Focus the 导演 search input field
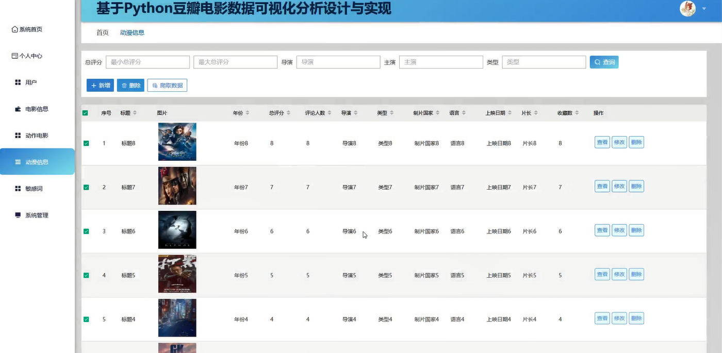The width and height of the screenshot is (722, 353). (x=338, y=62)
